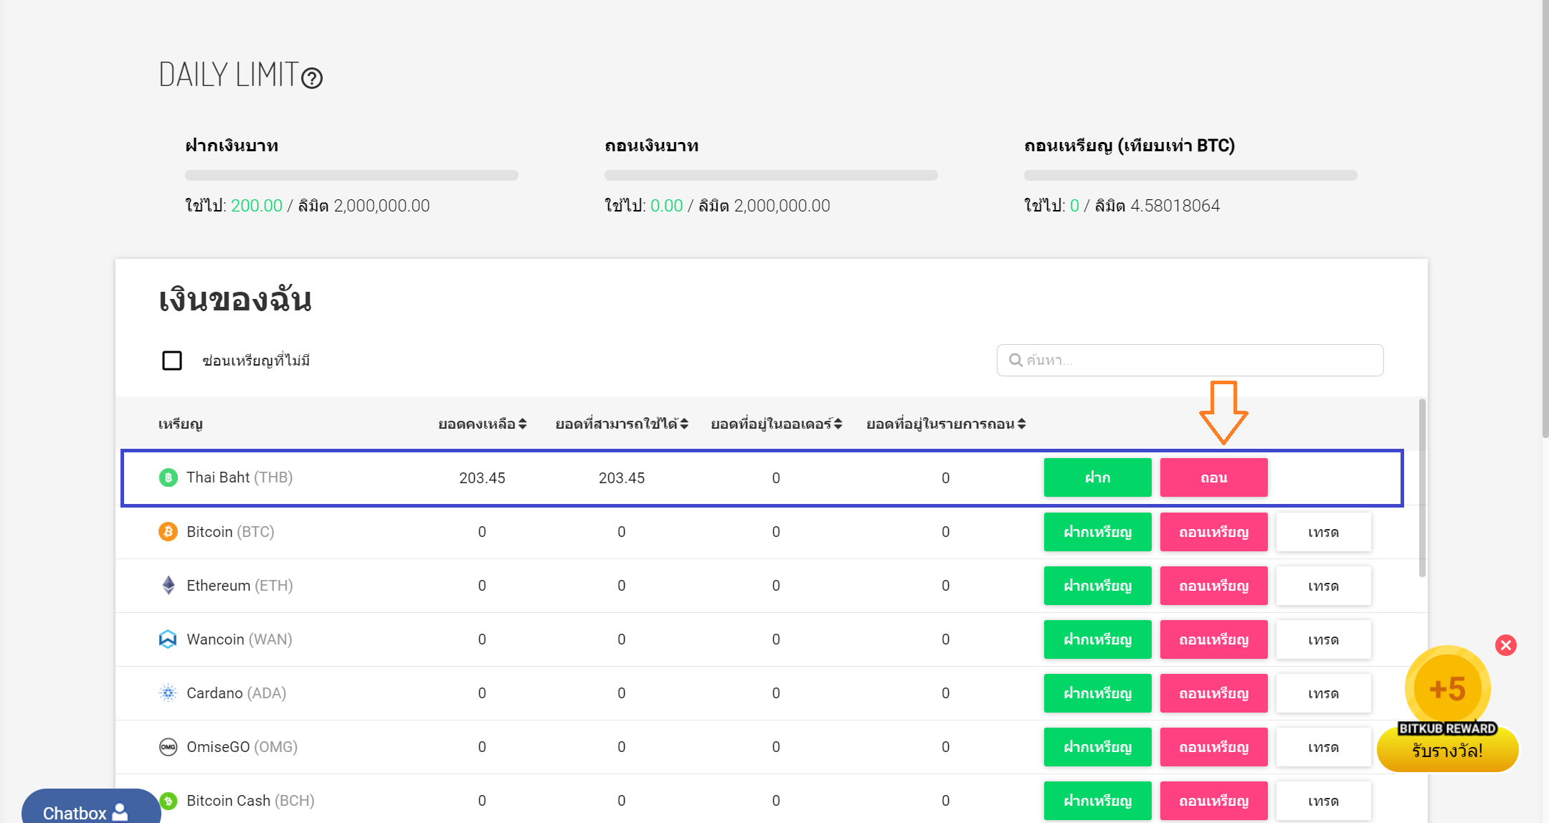Click the page vertical scrollbar
1549x823 pixels.
tap(1545, 219)
